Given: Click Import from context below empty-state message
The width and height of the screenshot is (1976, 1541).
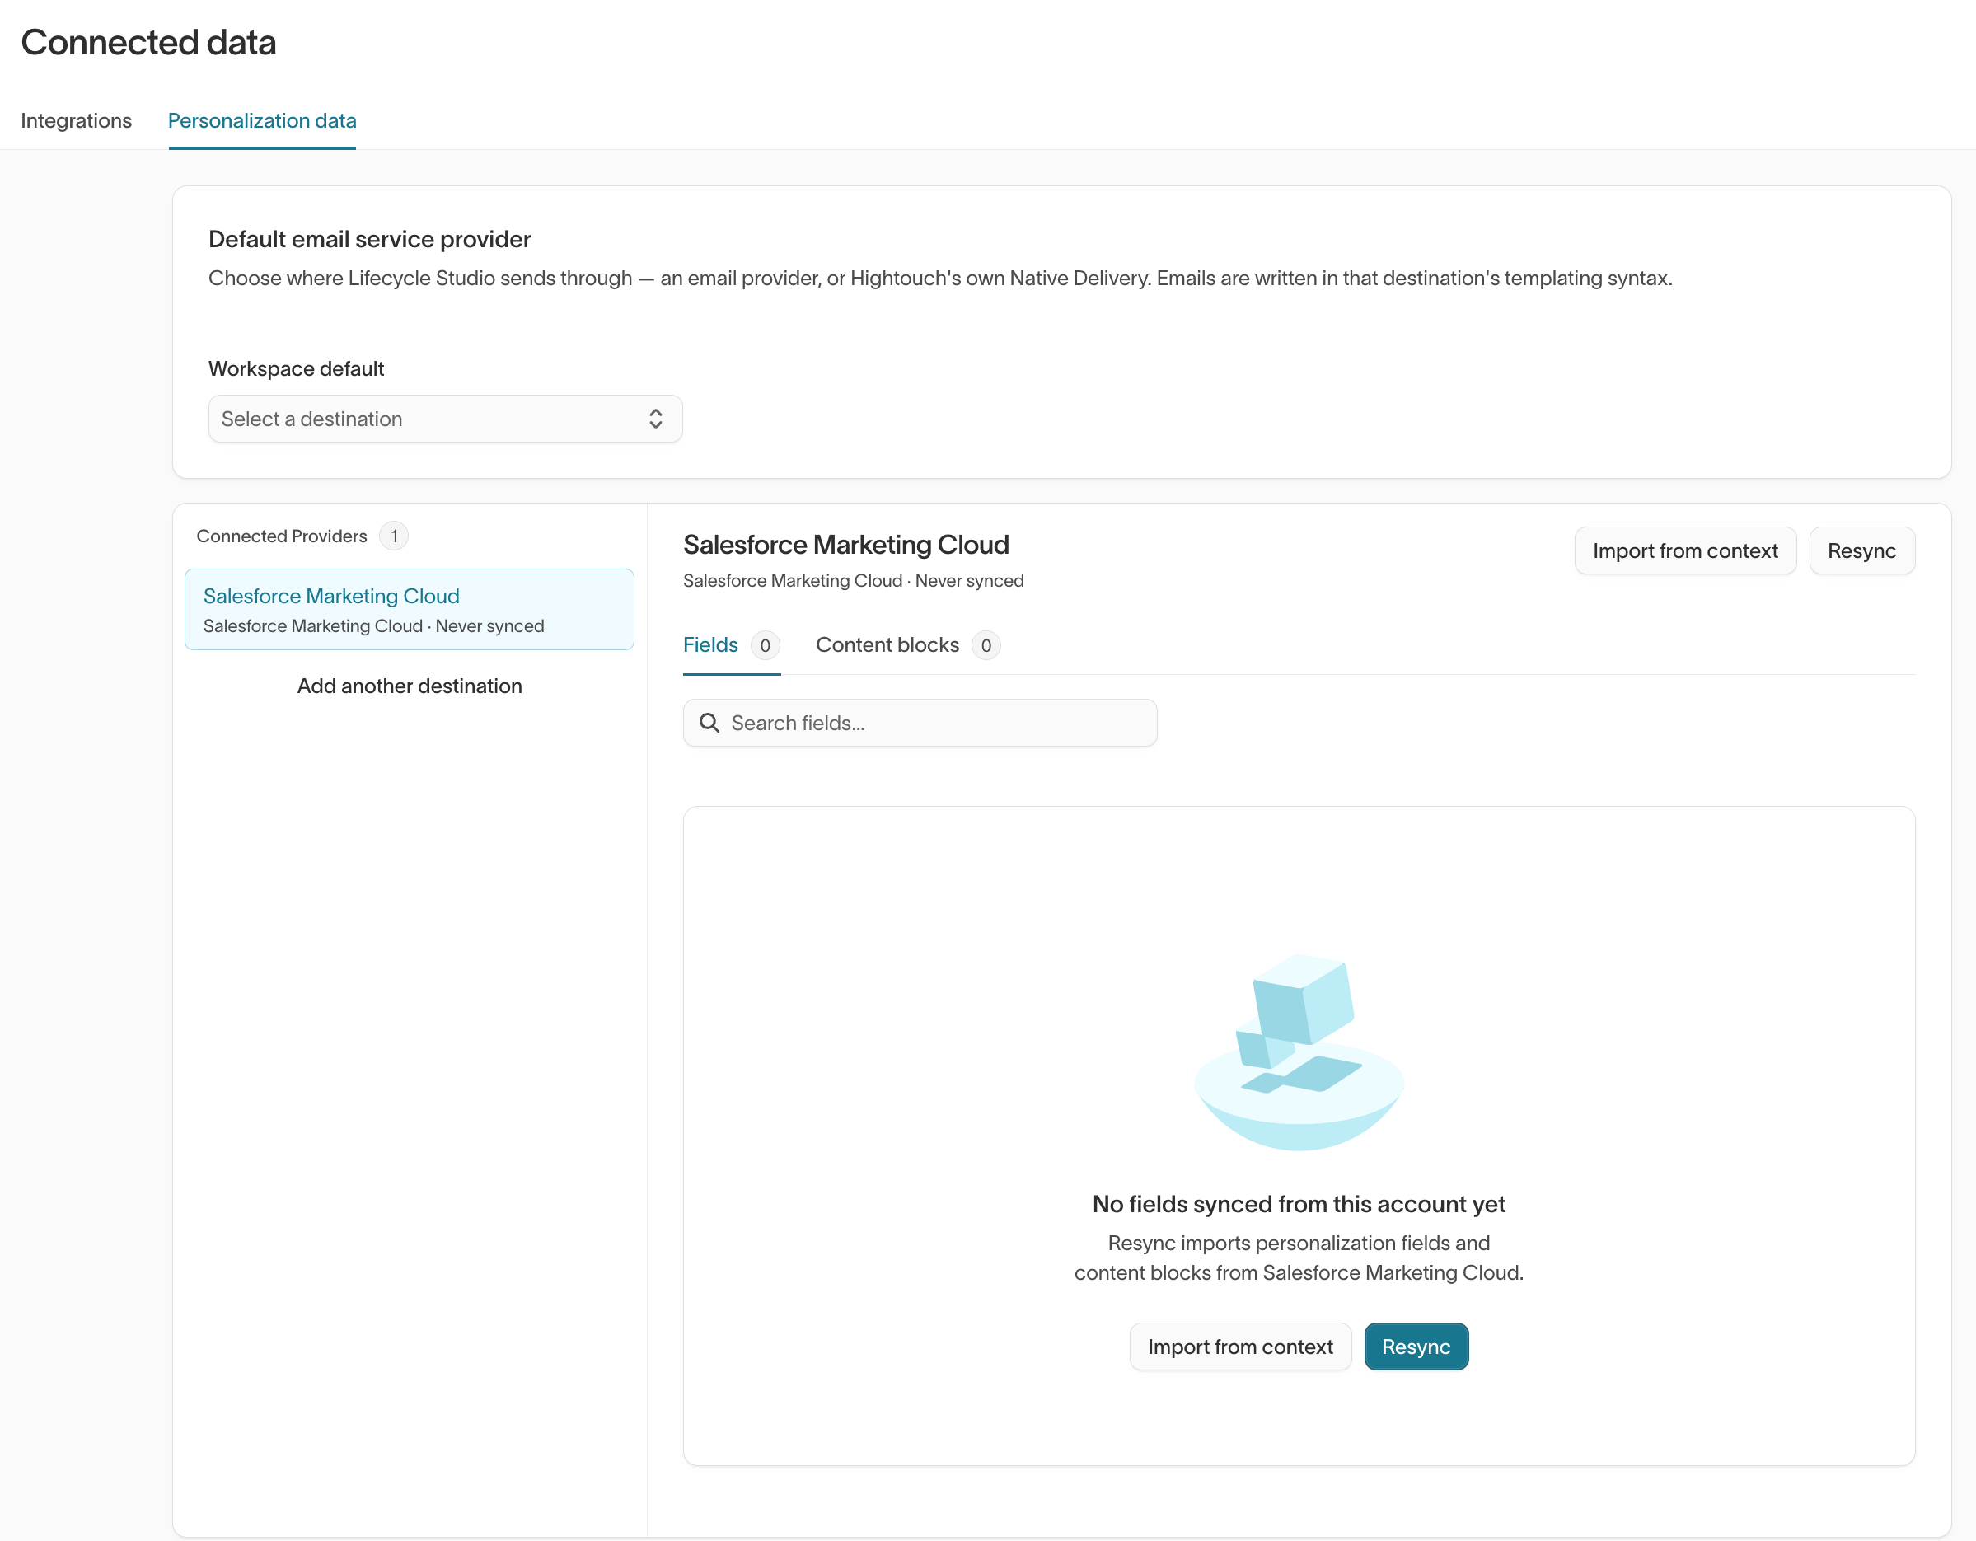Looking at the screenshot, I should [1240, 1347].
